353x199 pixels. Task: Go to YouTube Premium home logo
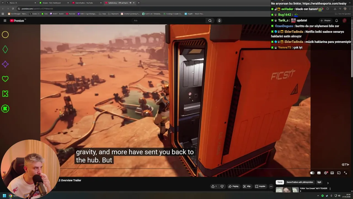coord(18,20)
